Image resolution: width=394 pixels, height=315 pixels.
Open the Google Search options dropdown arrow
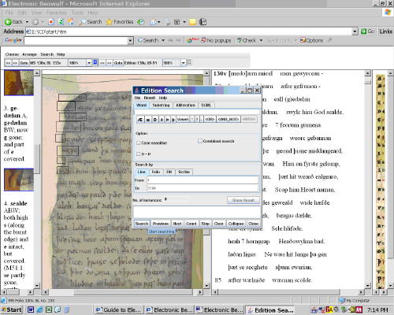163,40
